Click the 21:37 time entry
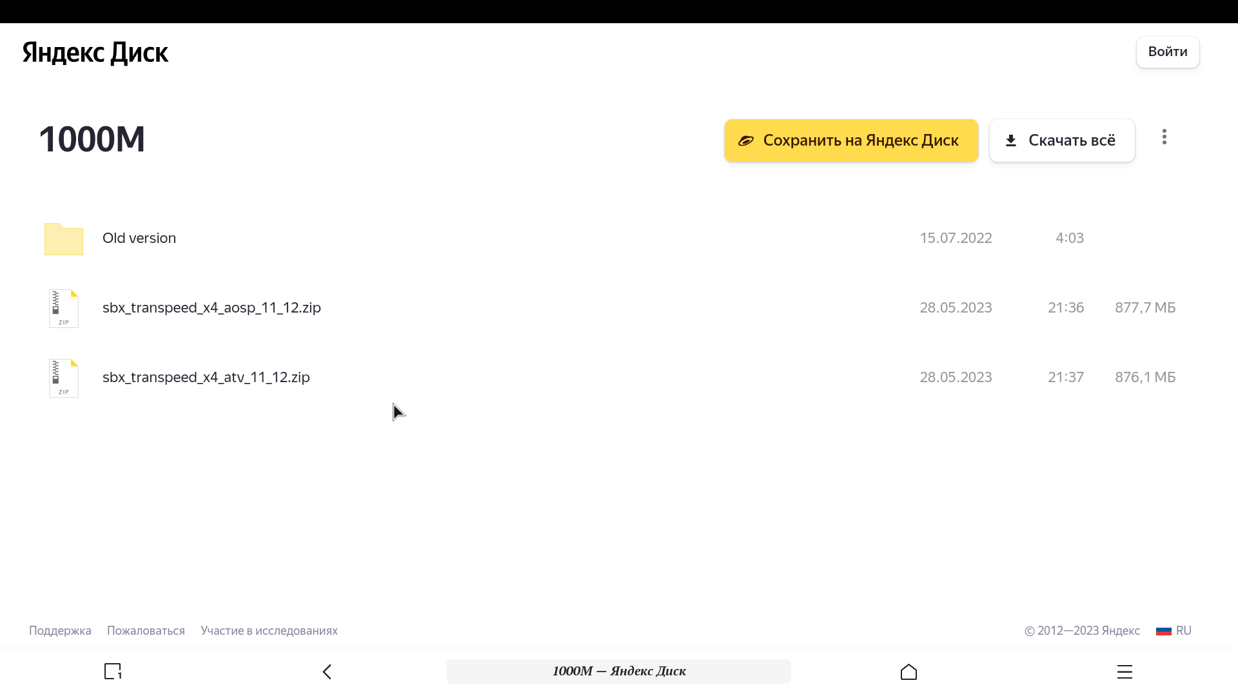The height and width of the screenshot is (696, 1238). [1066, 377]
